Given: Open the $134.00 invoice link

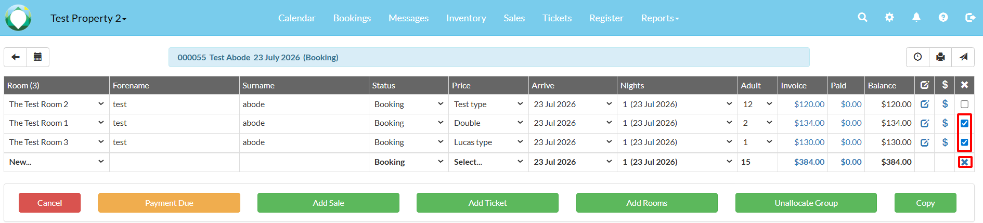Looking at the screenshot, I should [809, 123].
